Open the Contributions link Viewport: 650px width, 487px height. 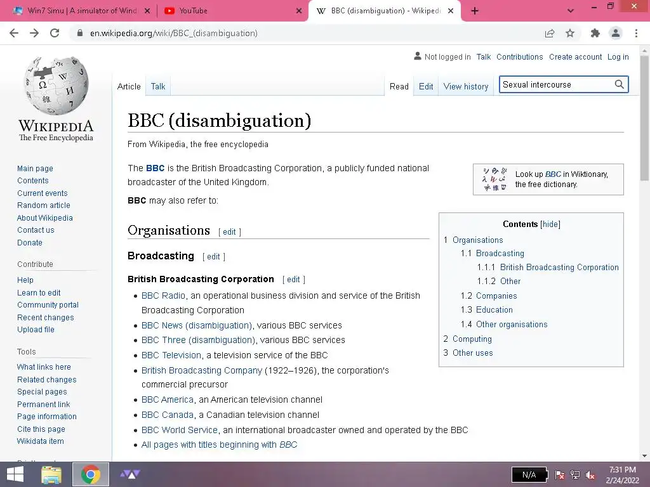519,56
